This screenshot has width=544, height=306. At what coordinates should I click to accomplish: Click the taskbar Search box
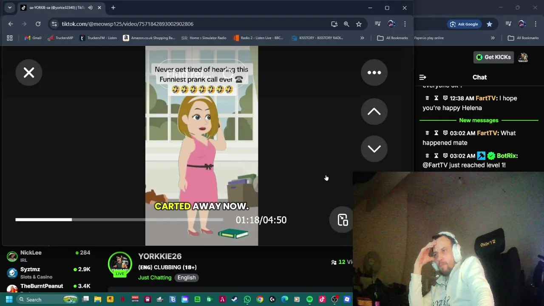click(x=47, y=299)
